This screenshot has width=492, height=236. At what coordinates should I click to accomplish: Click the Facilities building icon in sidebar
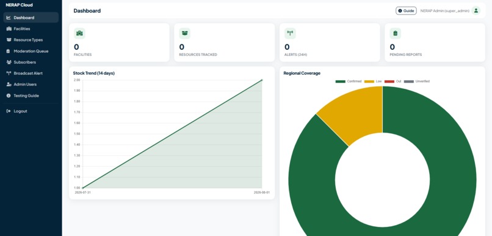[x=9, y=29]
